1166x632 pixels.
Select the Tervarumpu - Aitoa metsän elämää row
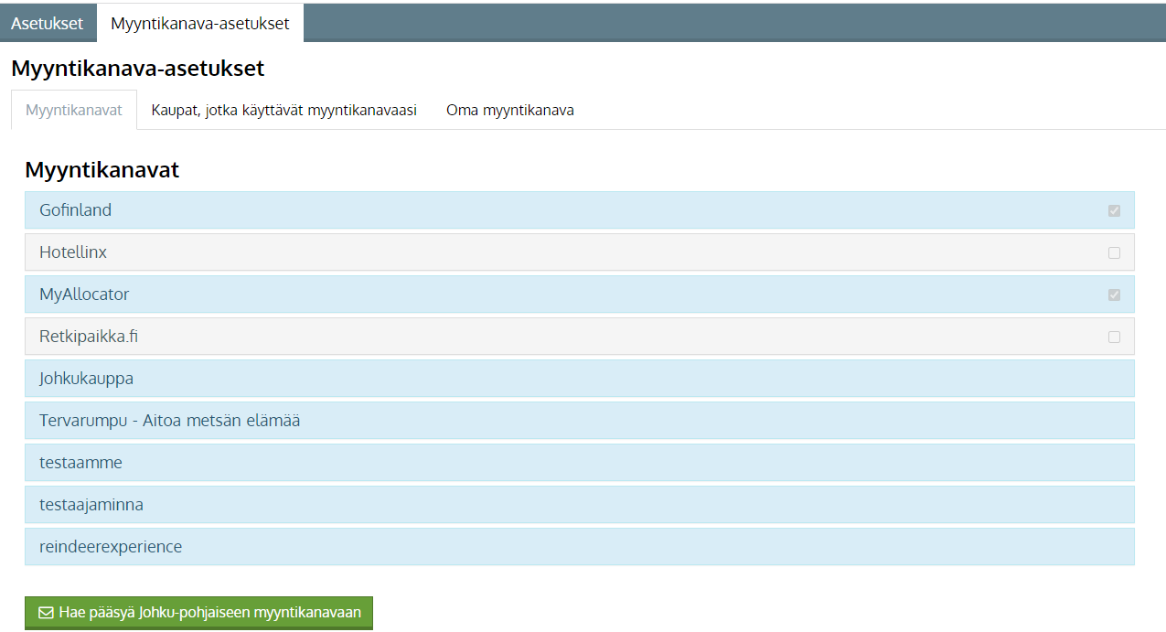coord(580,421)
